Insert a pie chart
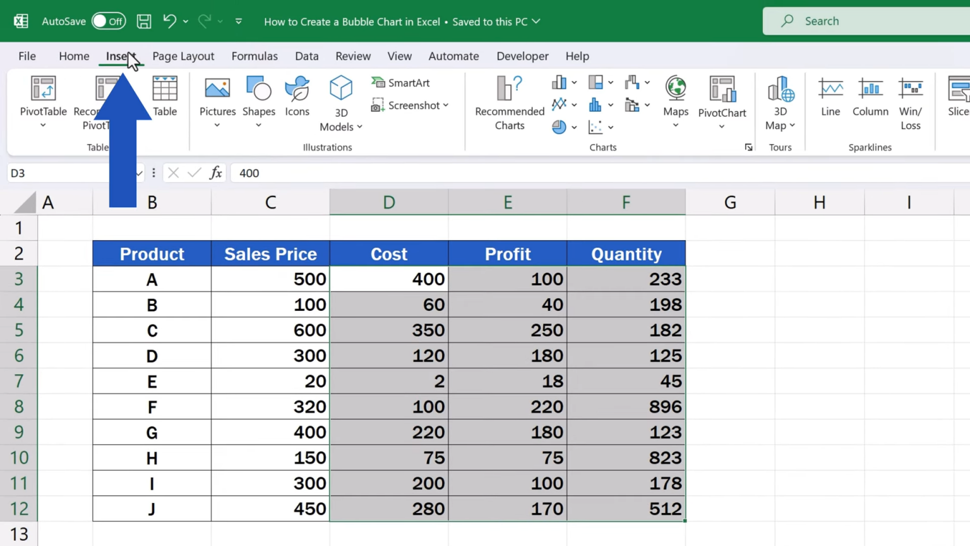 pos(558,126)
